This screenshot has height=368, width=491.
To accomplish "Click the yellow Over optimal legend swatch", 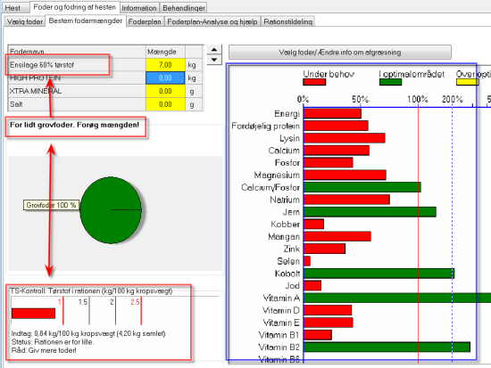I will tap(467, 82).
